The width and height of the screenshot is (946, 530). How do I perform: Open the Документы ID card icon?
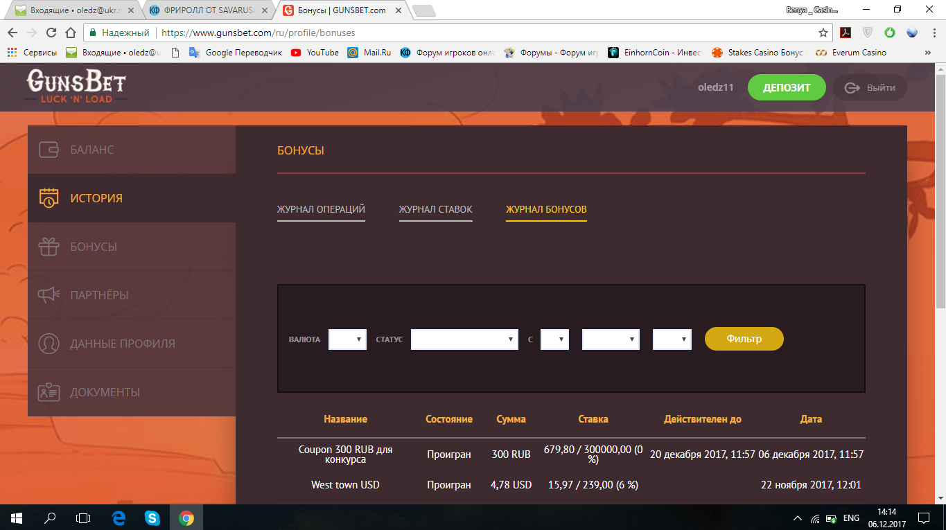click(49, 392)
